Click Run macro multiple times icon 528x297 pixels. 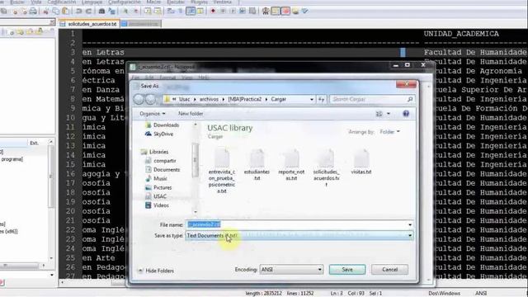tap(242, 11)
